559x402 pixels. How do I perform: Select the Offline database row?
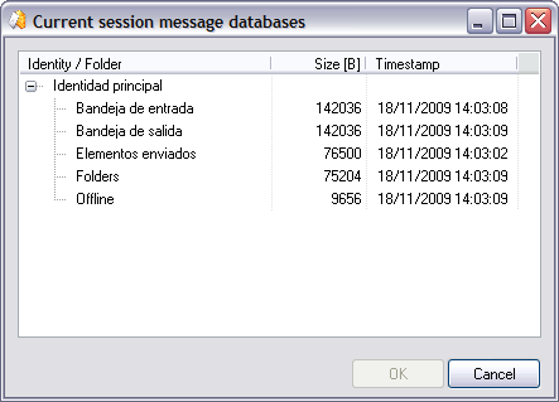tap(95, 199)
